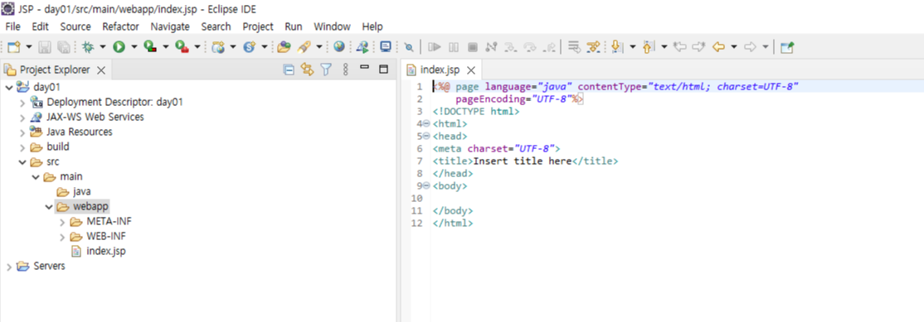Open the Project menu
The height and width of the screenshot is (322, 924).
tap(258, 26)
